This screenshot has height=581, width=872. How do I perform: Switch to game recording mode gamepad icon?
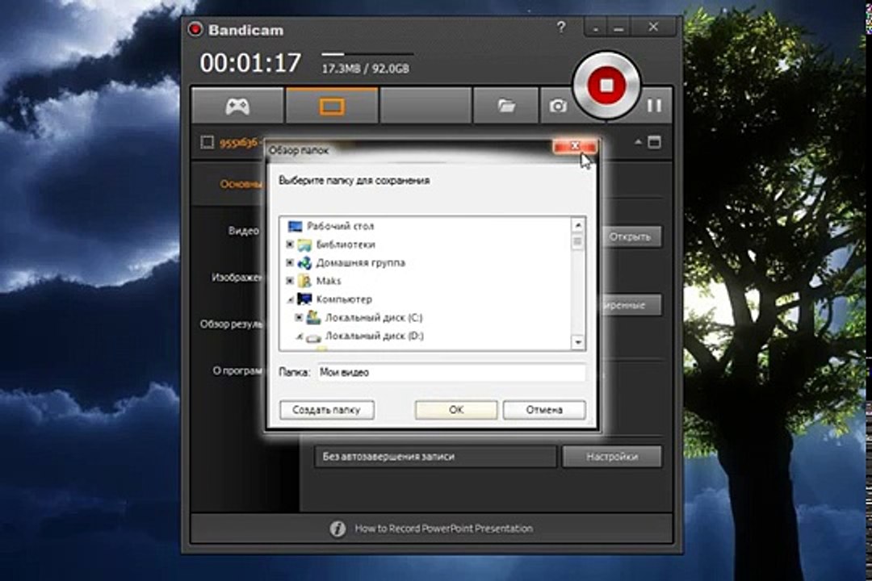point(237,106)
